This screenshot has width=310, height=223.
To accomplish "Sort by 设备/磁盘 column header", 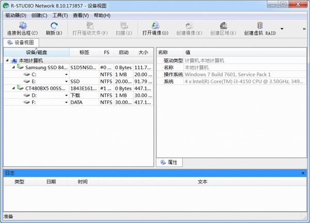I will (36, 52).
